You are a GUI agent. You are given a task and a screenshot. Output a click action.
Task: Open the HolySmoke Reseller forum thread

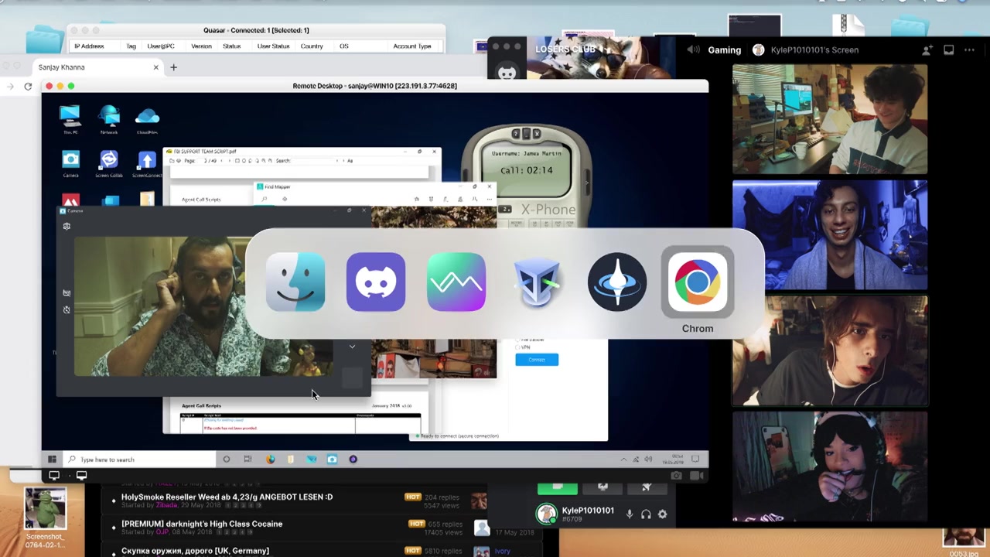[x=227, y=497]
